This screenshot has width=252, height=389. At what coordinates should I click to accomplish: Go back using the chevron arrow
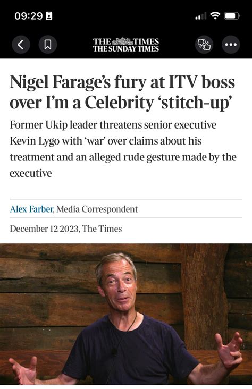(x=21, y=45)
